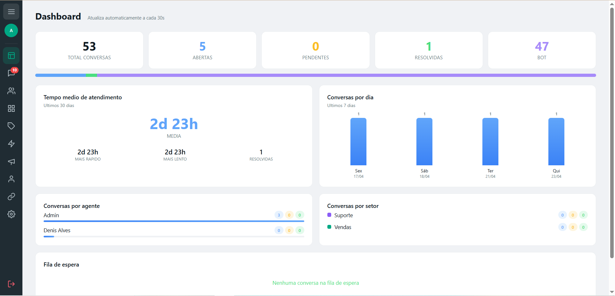Screen dimensions: 615x296
Task: Open the settings gear in the sidebar
Action: 12,214
